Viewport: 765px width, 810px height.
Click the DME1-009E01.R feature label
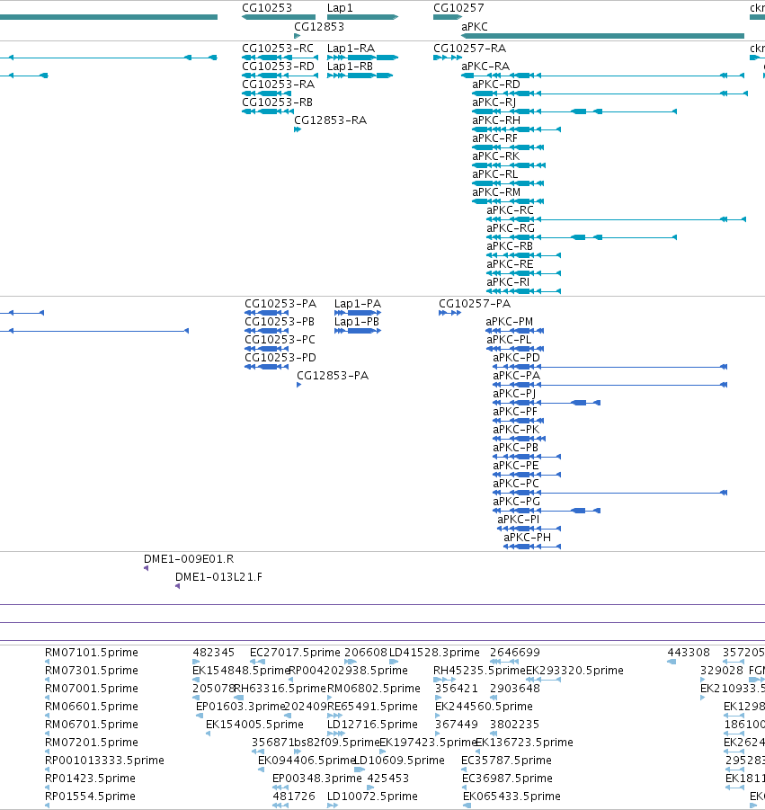[189, 559]
